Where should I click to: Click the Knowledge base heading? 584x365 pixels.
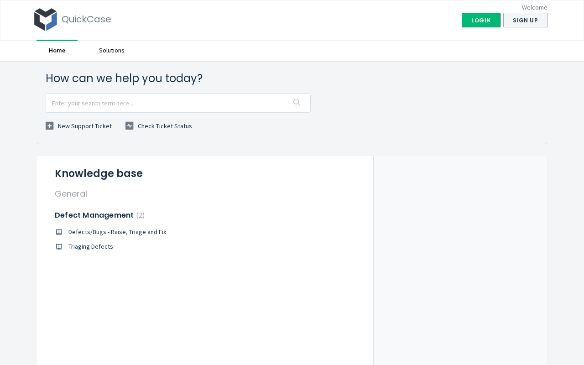(99, 173)
